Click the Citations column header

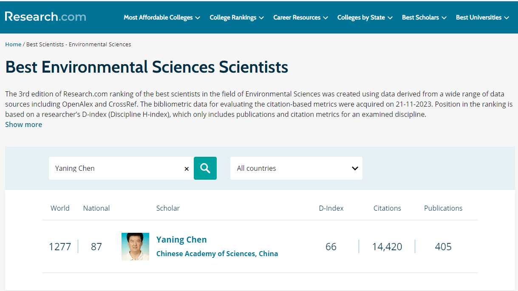click(x=387, y=208)
